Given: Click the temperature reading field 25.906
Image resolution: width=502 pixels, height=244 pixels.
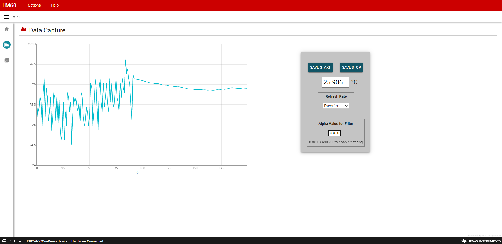Looking at the screenshot, I should click(335, 82).
